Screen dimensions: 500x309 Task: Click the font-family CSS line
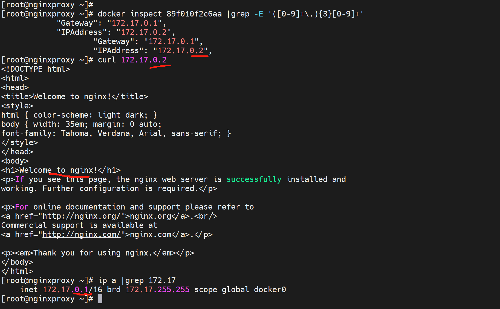pos(116,134)
